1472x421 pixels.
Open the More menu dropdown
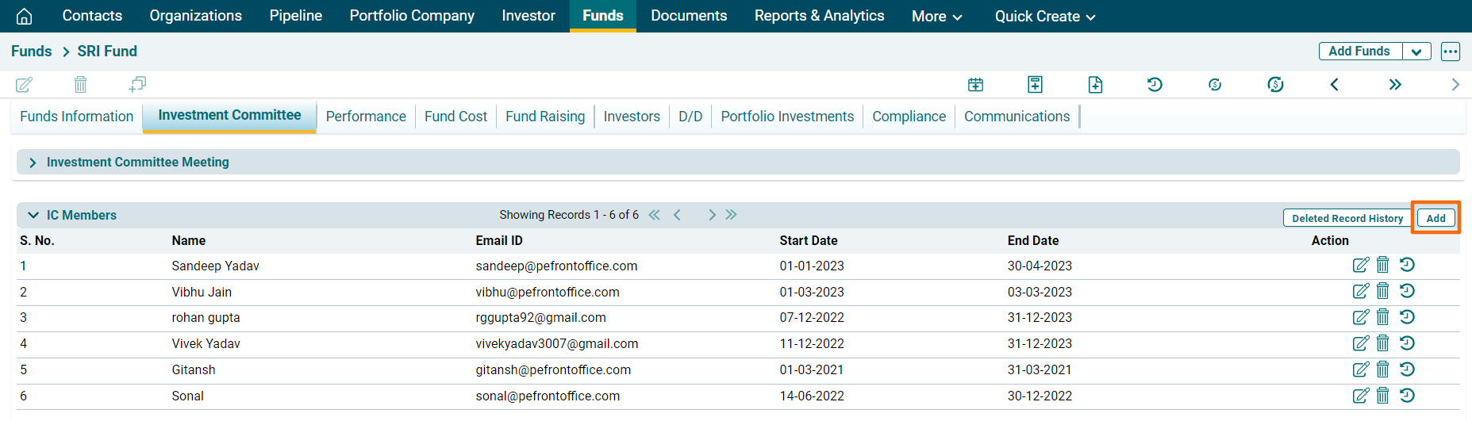936,17
